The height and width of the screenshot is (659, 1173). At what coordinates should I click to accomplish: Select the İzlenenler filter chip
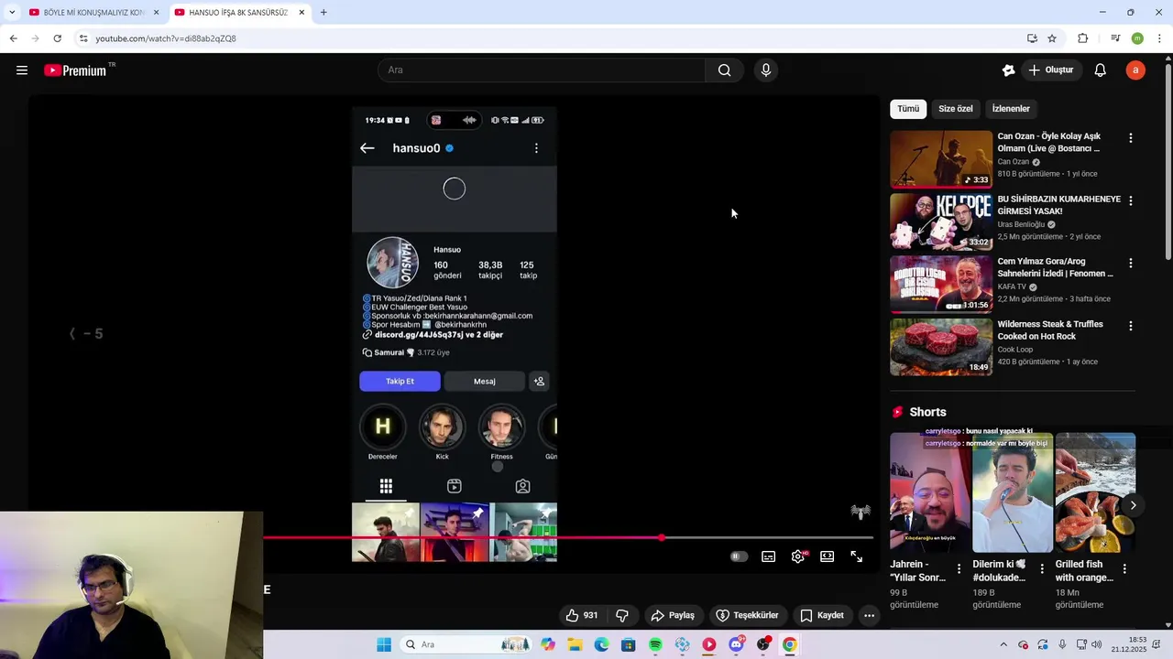1011,109
